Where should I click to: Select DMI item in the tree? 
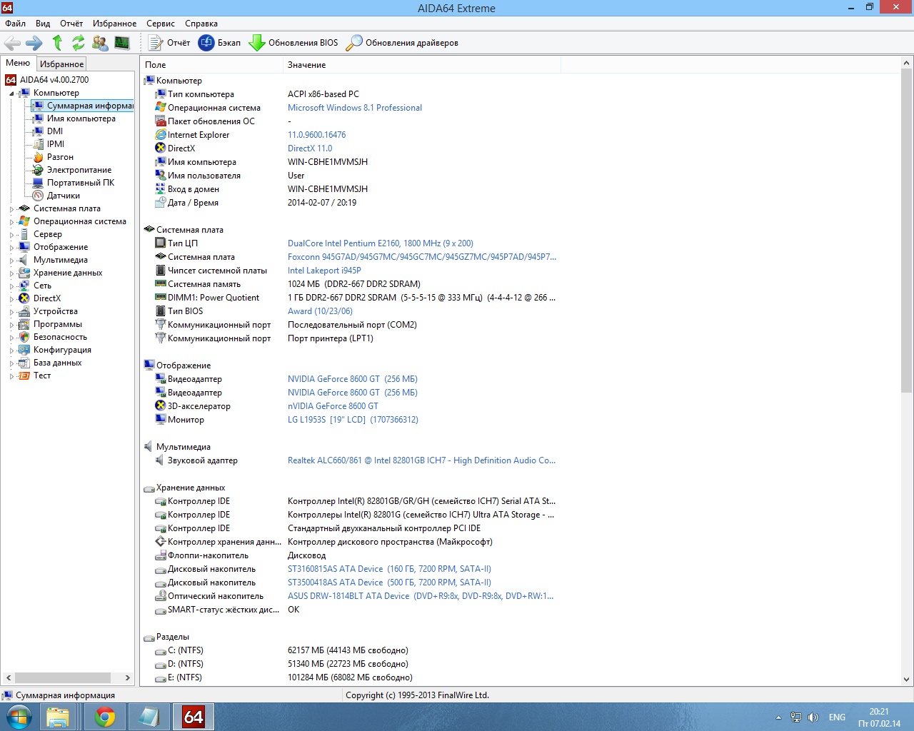click(x=55, y=131)
